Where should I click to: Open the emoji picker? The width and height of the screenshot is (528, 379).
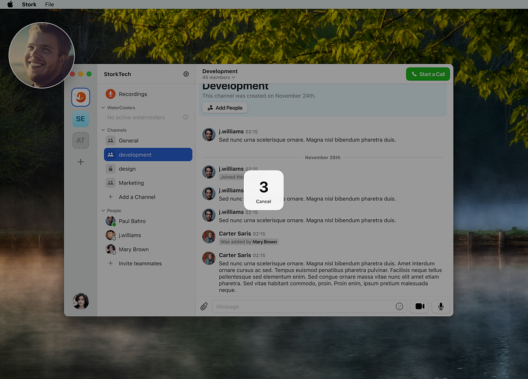click(x=399, y=306)
